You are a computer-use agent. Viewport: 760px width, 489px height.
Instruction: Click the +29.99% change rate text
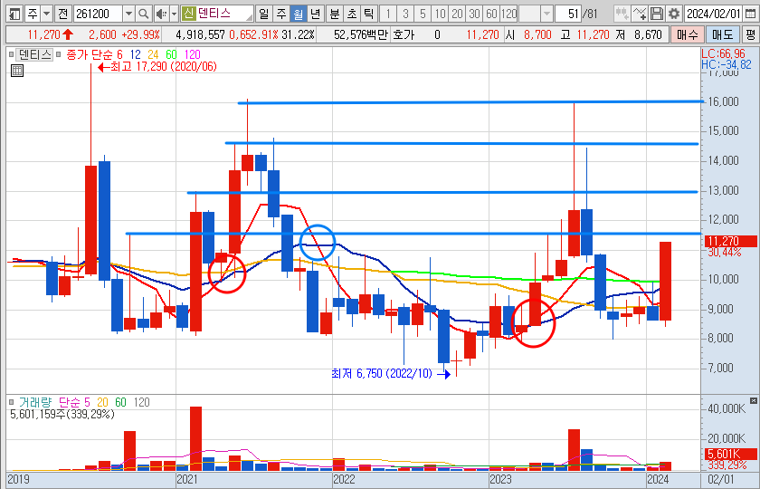click(x=139, y=35)
